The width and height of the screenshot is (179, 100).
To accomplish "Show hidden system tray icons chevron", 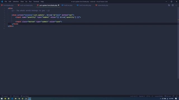I will click(x=160, y=99).
